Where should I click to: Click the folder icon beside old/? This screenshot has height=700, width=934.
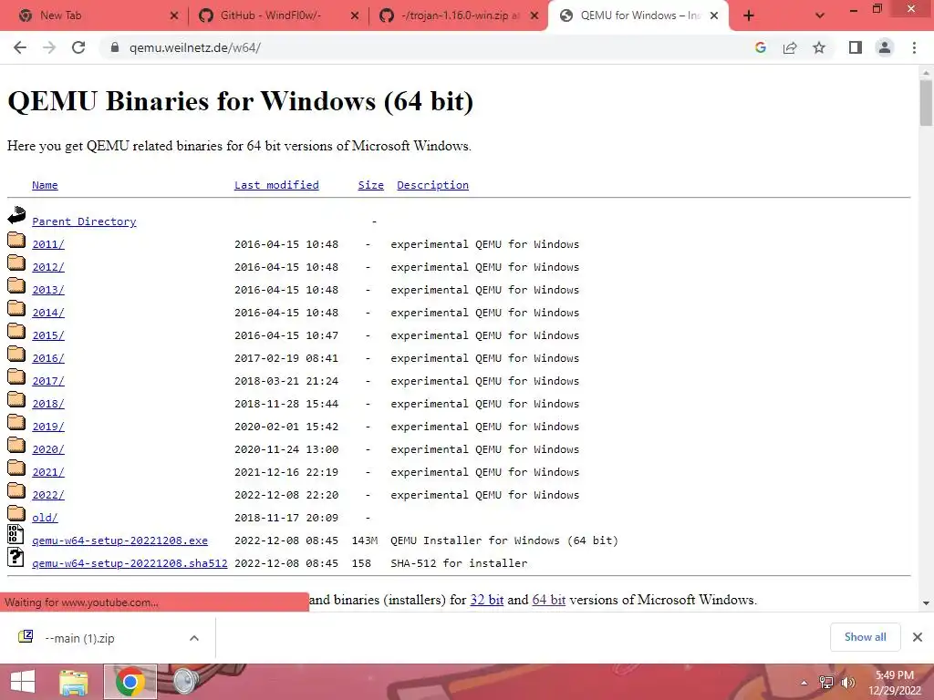pos(16,513)
